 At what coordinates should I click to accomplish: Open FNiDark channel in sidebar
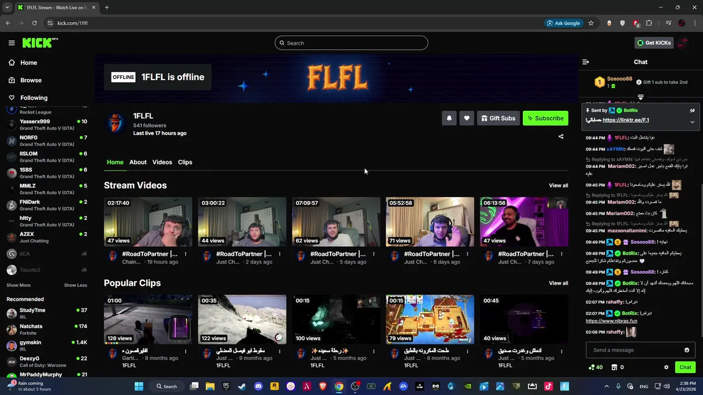click(x=47, y=205)
